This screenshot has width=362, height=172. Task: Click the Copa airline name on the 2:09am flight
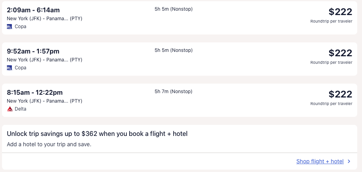(x=20, y=27)
